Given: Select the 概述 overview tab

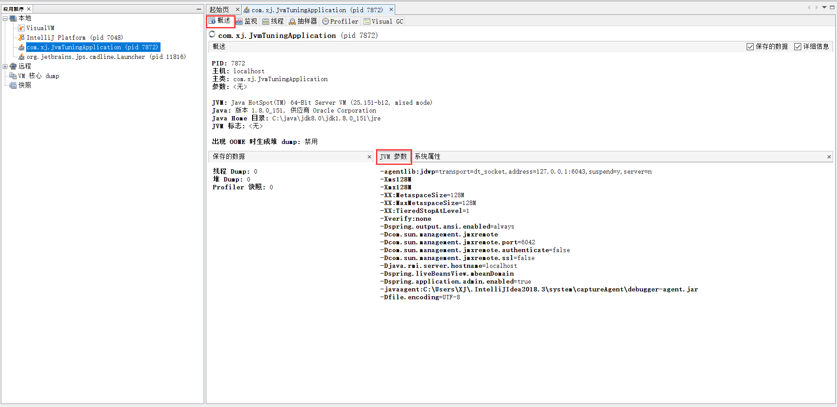Looking at the screenshot, I should [x=220, y=21].
